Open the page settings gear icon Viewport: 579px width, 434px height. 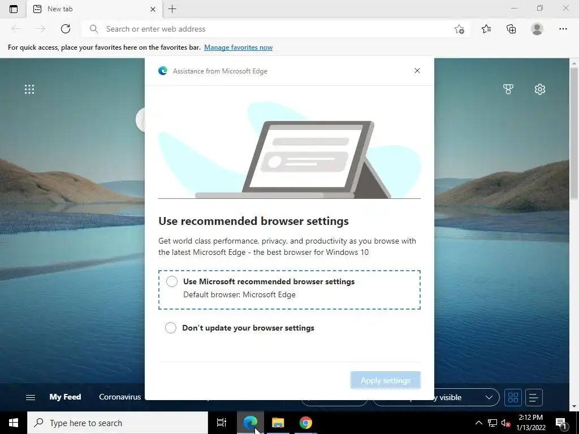click(540, 89)
